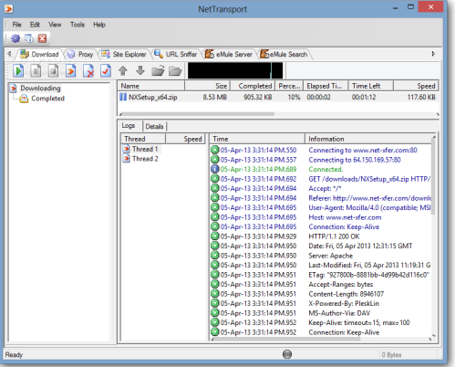Image resolution: width=455 pixels, height=367 pixels.
Task: Click the red checkmark page icon
Action: [x=106, y=71]
